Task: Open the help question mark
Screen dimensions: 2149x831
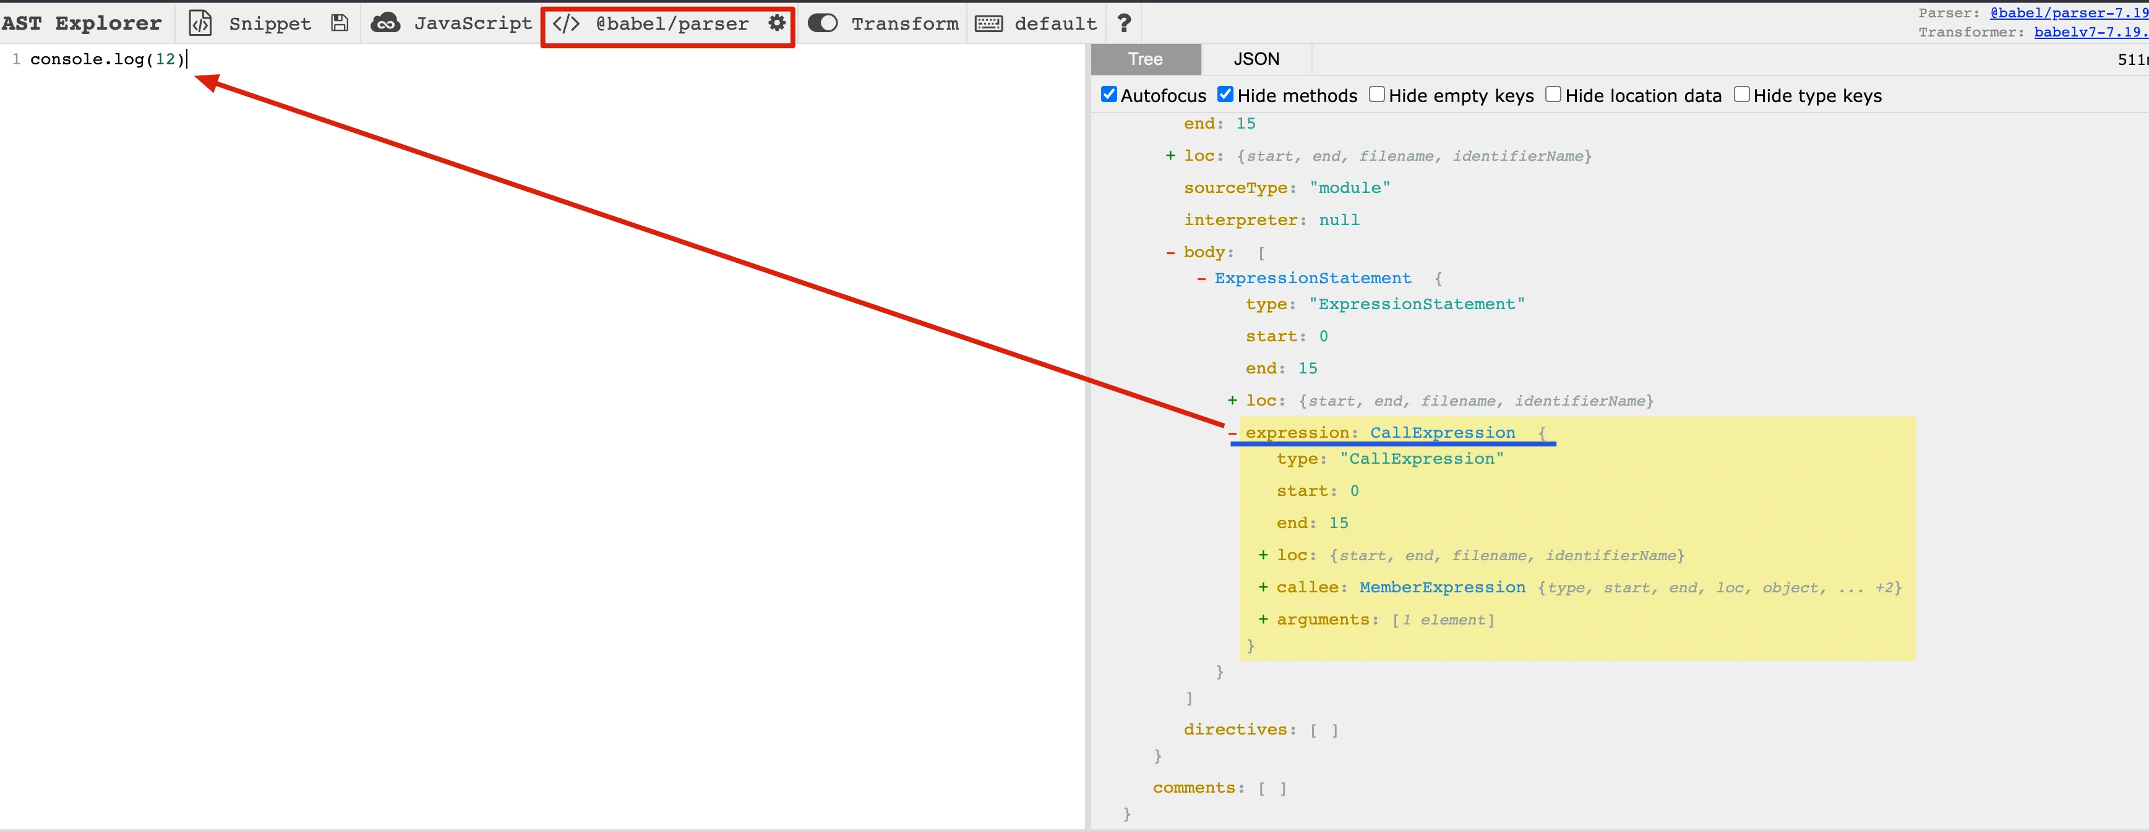Action: coord(1124,23)
